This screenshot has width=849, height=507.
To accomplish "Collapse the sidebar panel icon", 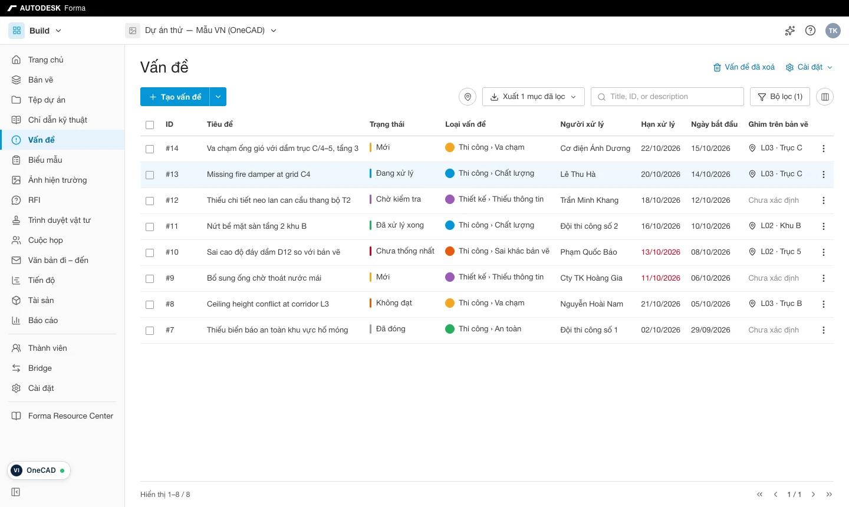I will 16,492.
